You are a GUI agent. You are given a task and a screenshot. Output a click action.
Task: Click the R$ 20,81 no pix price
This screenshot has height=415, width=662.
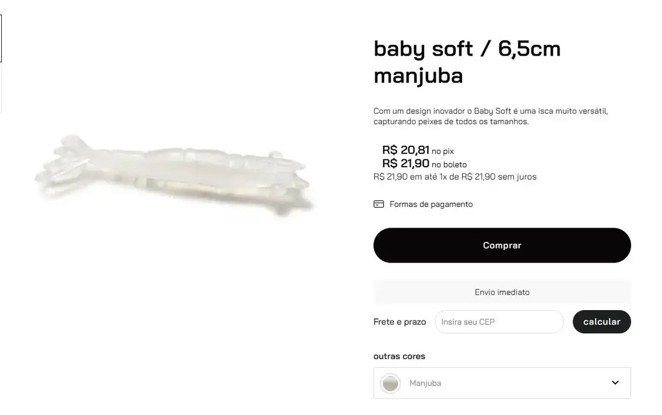click(418, 150)
